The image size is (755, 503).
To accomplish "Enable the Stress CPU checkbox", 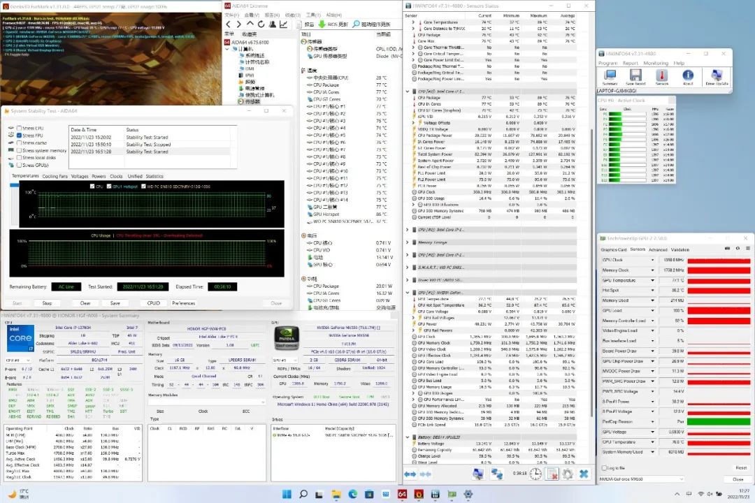I will (x=19, y=129).
